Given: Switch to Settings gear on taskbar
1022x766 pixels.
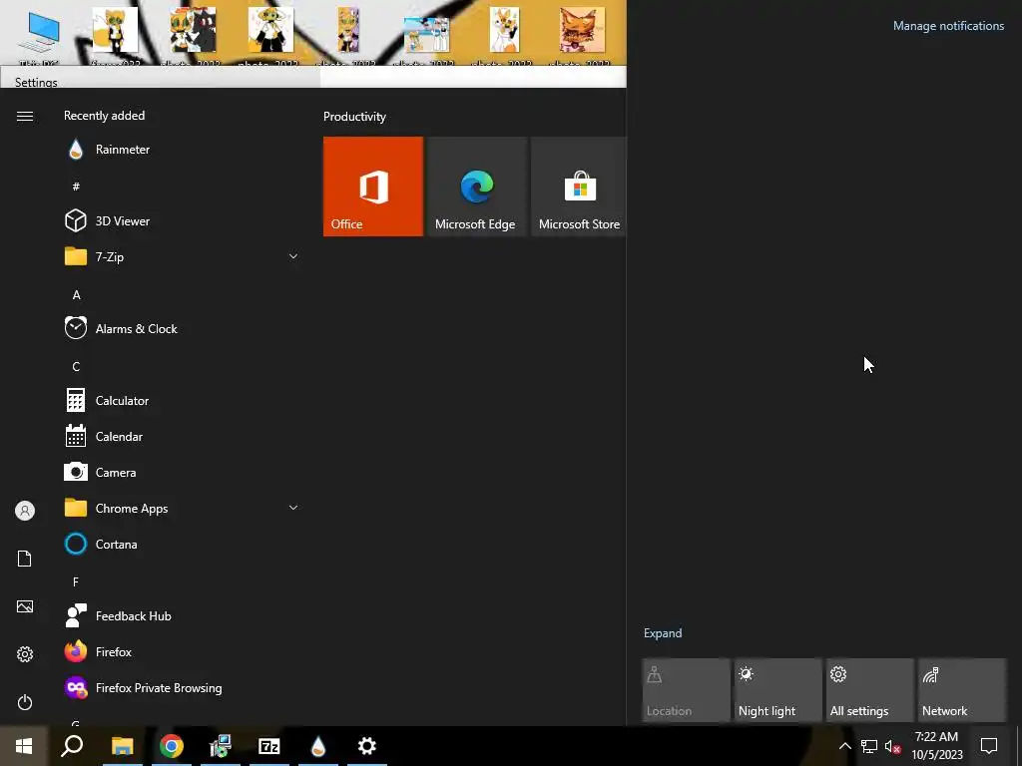Looking at the screenshot, I should (x=367, y=746).
